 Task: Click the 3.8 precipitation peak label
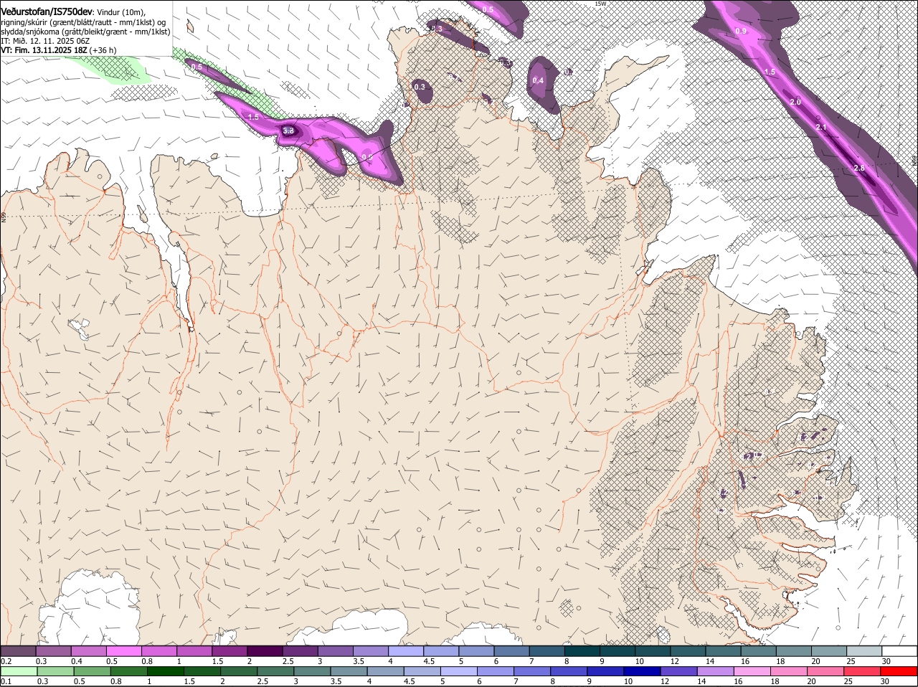[x=289, y=131]
